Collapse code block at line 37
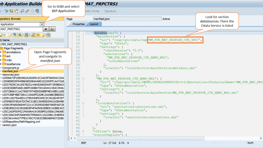Viewport: 263px width, 148px height. 83,103
